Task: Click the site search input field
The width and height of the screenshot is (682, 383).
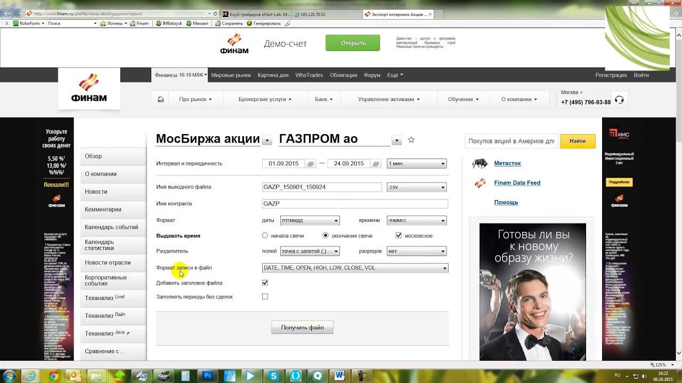Action: pyautogui.click(x=511, y=141)
